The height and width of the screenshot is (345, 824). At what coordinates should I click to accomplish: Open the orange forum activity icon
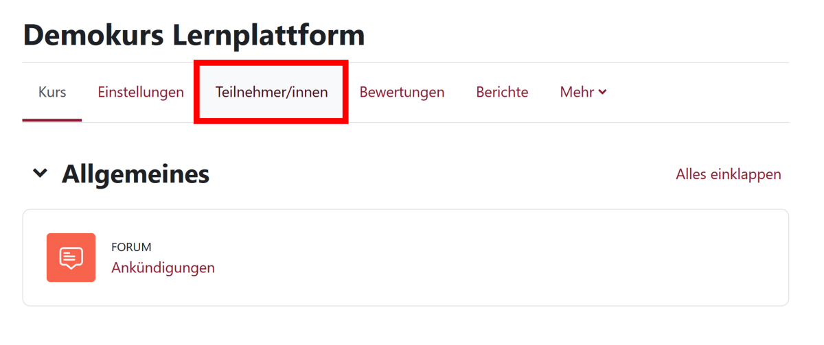pyautogui.click(x=71, y=257)
